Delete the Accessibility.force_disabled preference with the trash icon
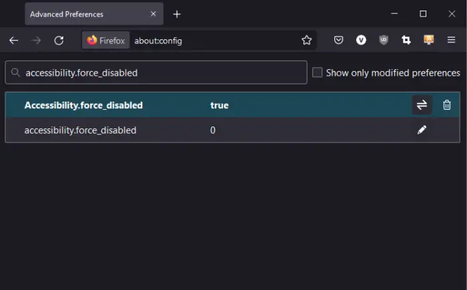 click(x=447, y=105)
